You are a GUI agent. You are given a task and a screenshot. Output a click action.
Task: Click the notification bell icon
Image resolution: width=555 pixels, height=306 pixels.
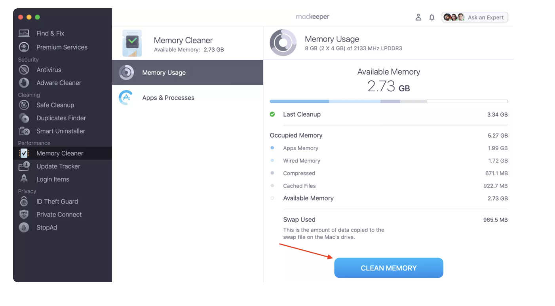pos(432,17)
